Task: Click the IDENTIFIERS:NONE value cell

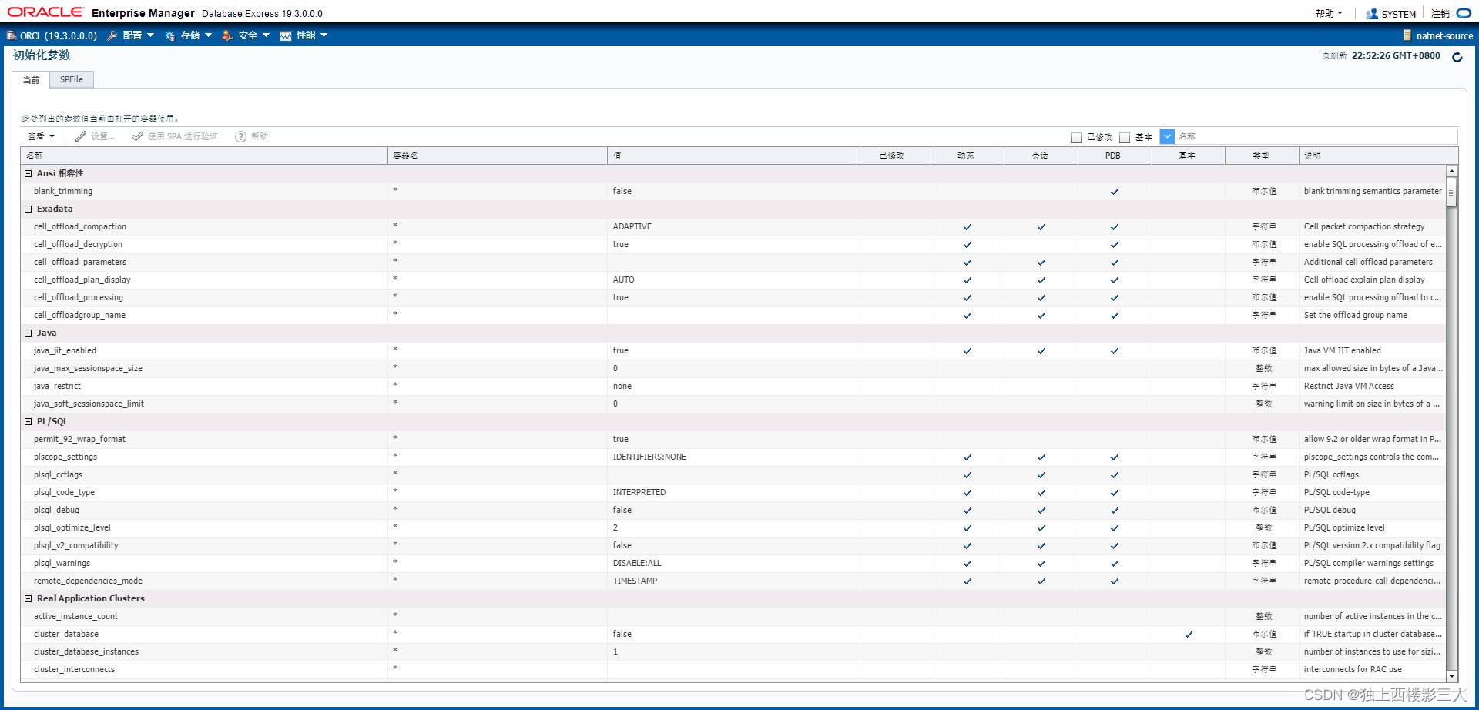Action: 649,457
